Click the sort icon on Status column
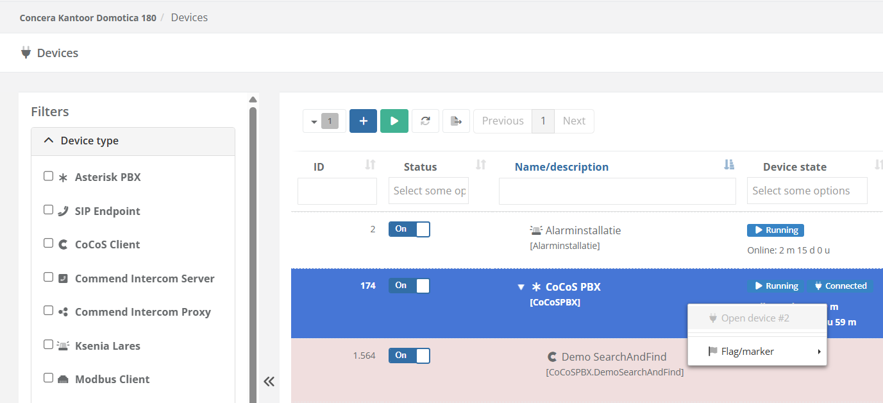Image resolution: width=883 pixels, height=403 pixels. [x=480, y=166]
